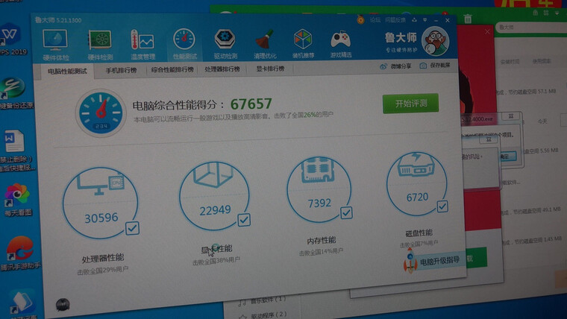Uncheck 显卡性能 checkbox near 22949
The image size is (567, 319).
pyautogui.click(x=244, y=219)
